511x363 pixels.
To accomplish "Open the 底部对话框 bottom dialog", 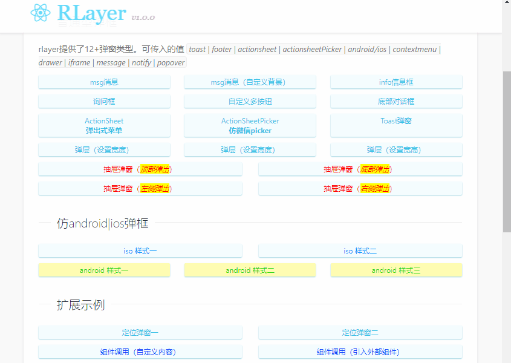I will (x=396, y=101).
